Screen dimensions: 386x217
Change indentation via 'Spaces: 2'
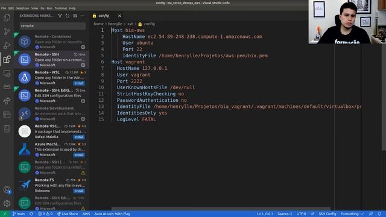pos(285,214)
